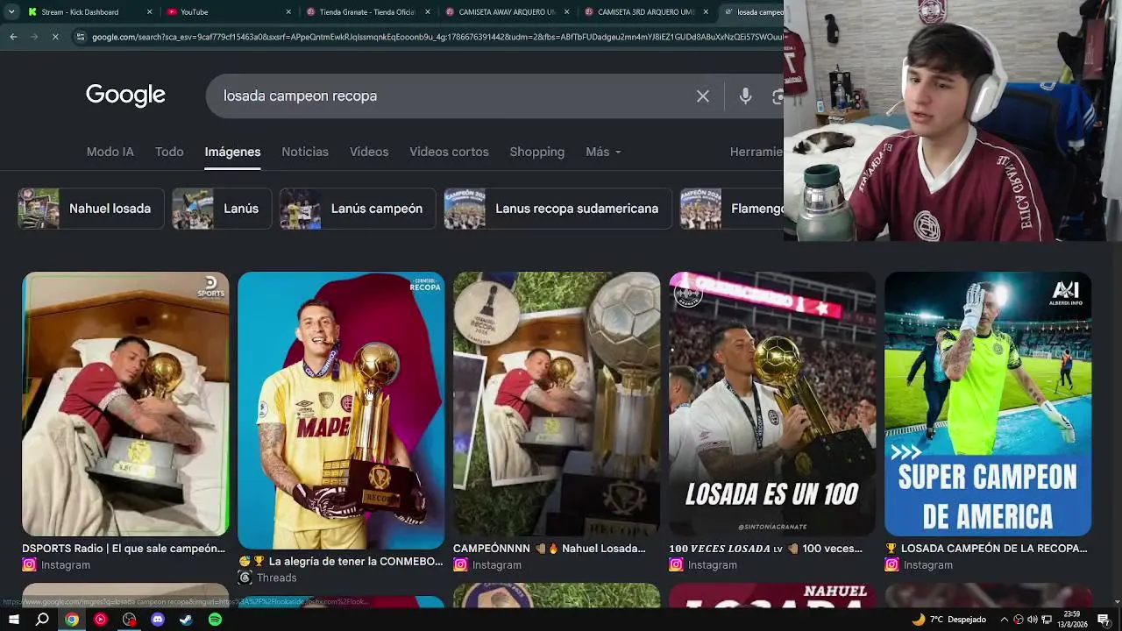Filter by Lanus recopa sudamericana chip
This screenshot has width=1122, height=631.
[557, 209]
